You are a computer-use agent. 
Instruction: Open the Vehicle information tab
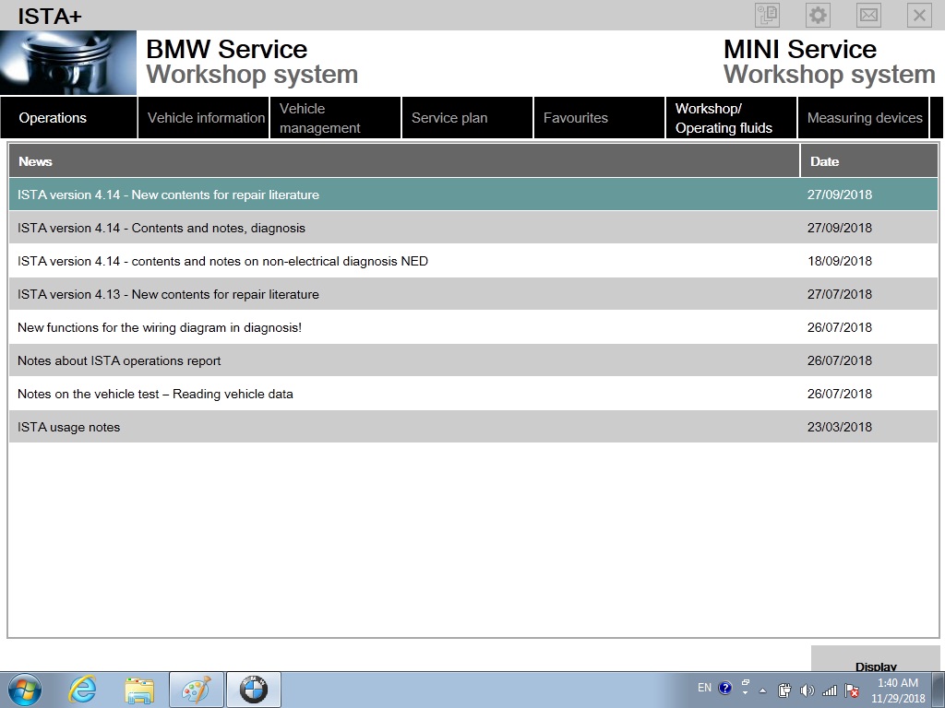204,118
